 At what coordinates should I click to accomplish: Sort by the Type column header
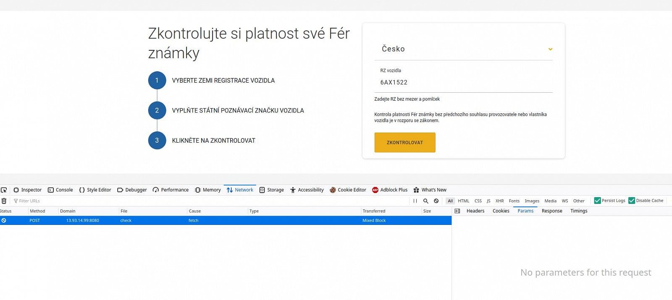[304, 211]
